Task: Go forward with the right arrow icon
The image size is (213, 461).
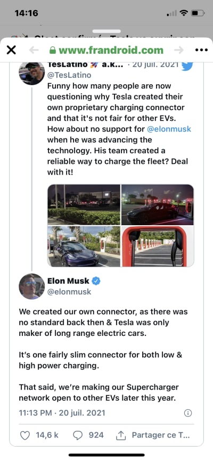Action: (178, 50)
